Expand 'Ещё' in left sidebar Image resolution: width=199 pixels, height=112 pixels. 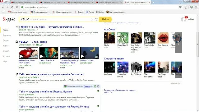[5, 62]
